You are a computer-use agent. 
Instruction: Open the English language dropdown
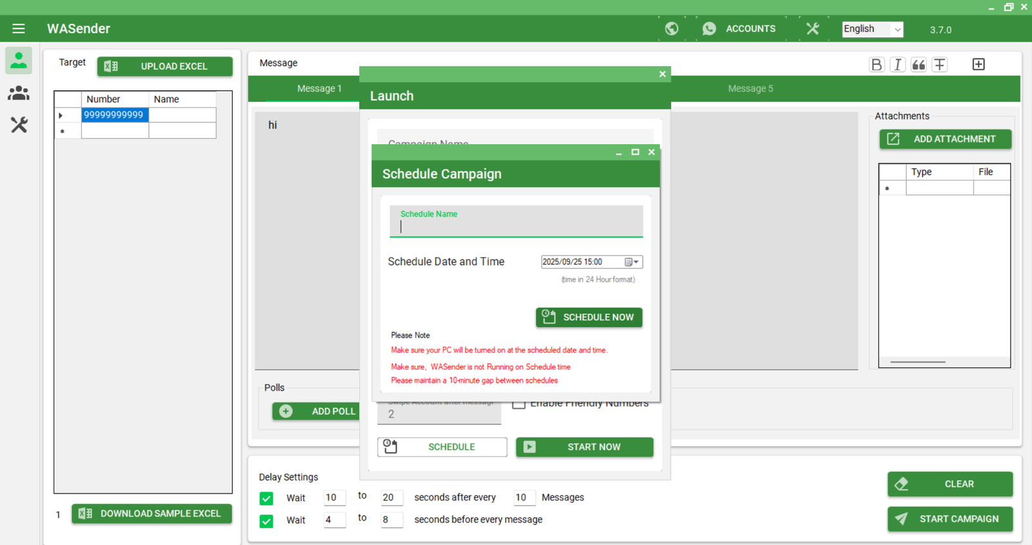[x=872, y=29]
